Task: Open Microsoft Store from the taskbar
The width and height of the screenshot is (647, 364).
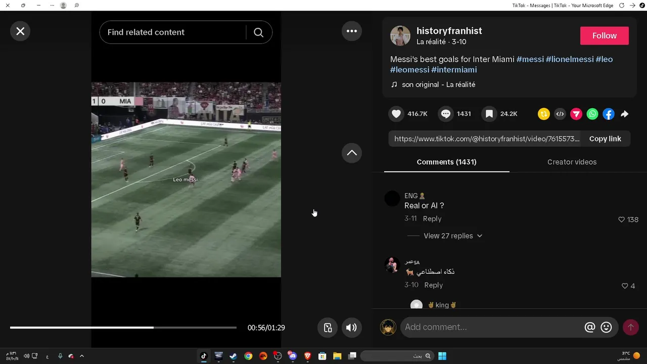Action: tap(322, 356)
